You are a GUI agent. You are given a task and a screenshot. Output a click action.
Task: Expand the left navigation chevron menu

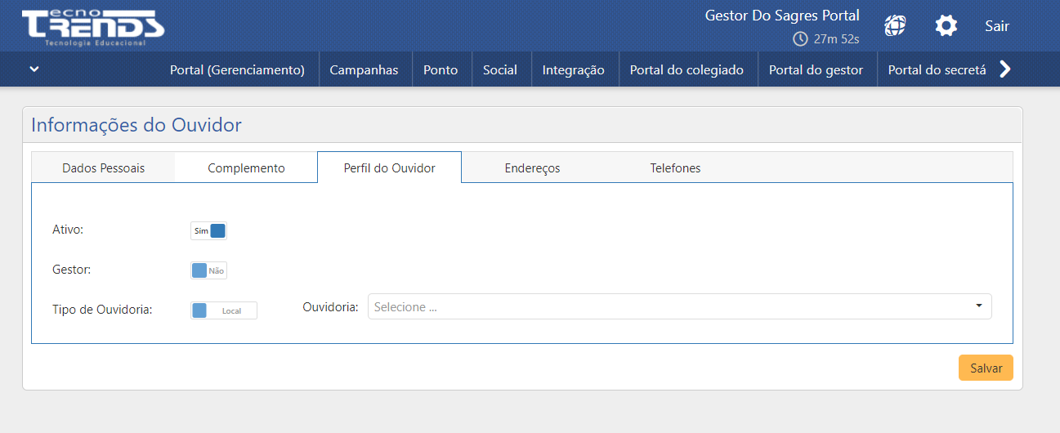click(x=34, y=69)
